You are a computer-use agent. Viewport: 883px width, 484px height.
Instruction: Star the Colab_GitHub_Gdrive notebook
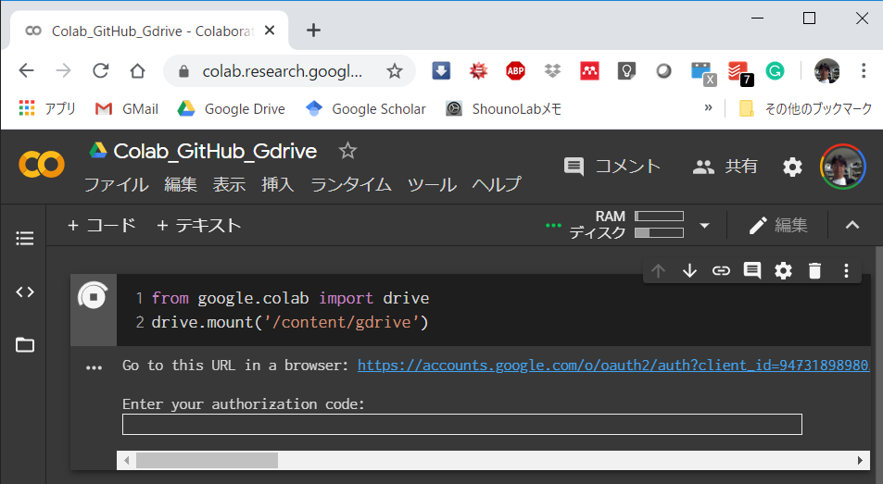tap(347, 151)
